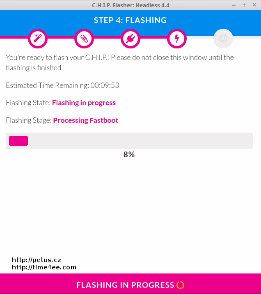Image resolution: width=261 pixels, height=294 pixels.
Task: Open the http://petus.cz link
Action: pos(37,260)
